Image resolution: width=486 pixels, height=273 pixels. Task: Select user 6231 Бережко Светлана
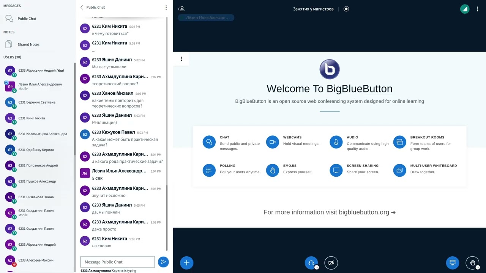[x=37, y=102]
